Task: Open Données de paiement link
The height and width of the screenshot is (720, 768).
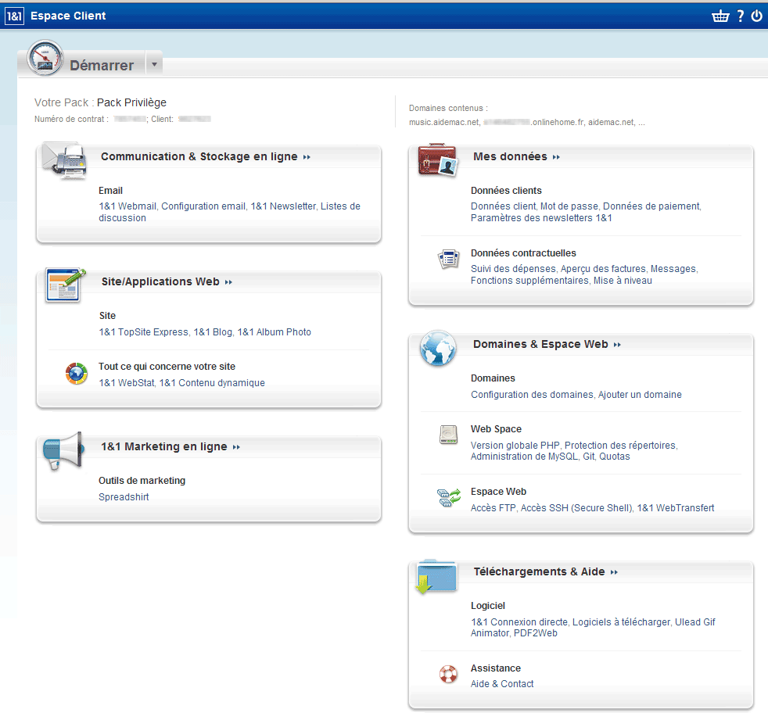Action: click(x=651, y=206)
